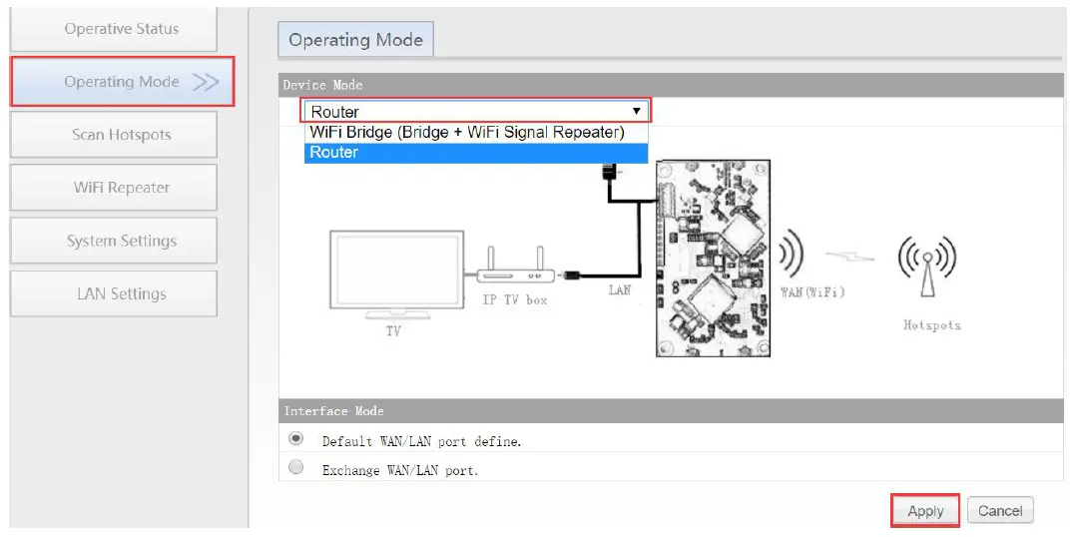The height and width of the screenshot is (537, 1071).
Task: Open the Operative Status page
Action: [x=114, y=29]
